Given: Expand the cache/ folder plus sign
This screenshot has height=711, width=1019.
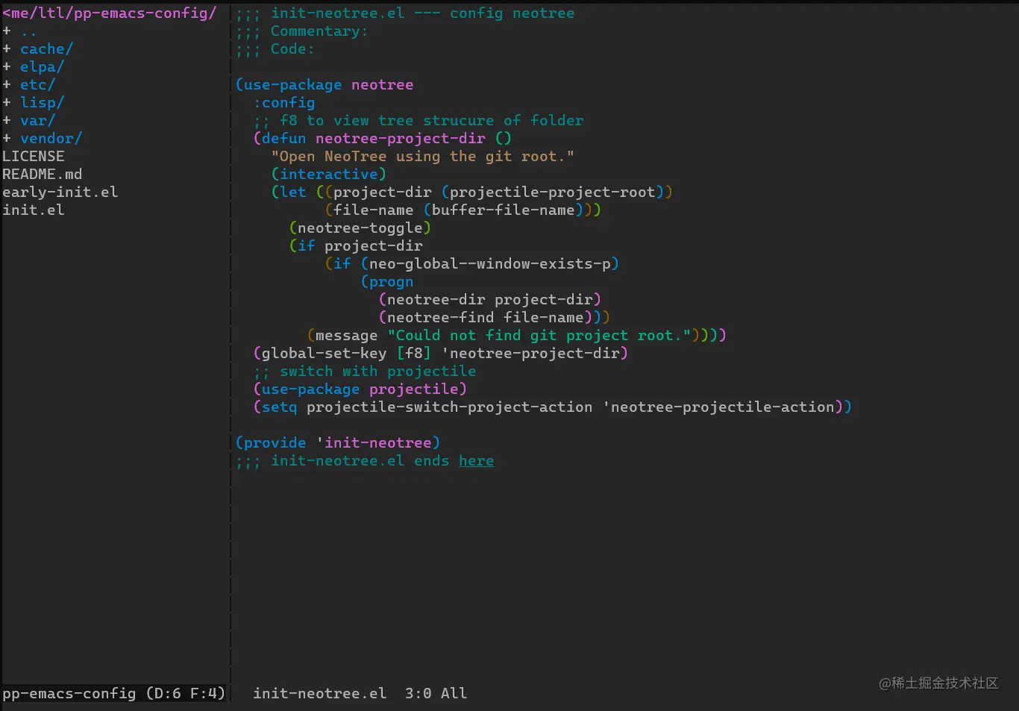Looking at the screenshot, I should (x=7, y=48).
